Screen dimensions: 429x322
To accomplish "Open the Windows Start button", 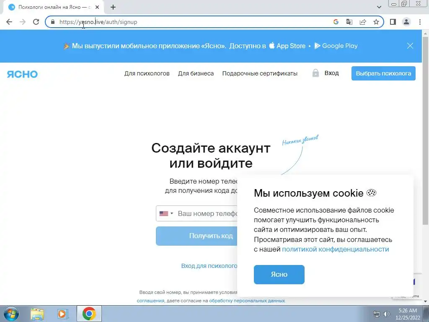I will (x=11, y=314).
